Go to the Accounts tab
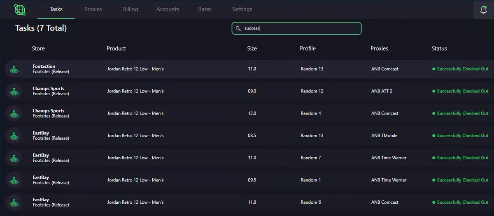This screenshot has height=216, width=494. 168,9
